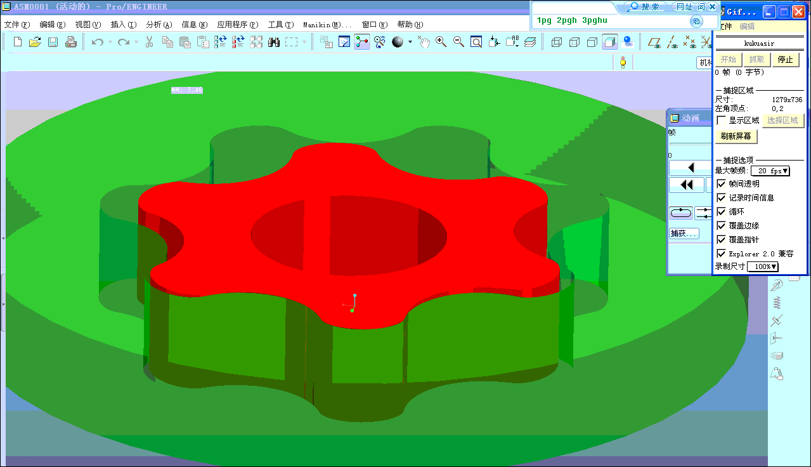Toggle the 覆盖指针 checkbox
This screenshot has width=811, height=467.
click(x=721, y=239)
